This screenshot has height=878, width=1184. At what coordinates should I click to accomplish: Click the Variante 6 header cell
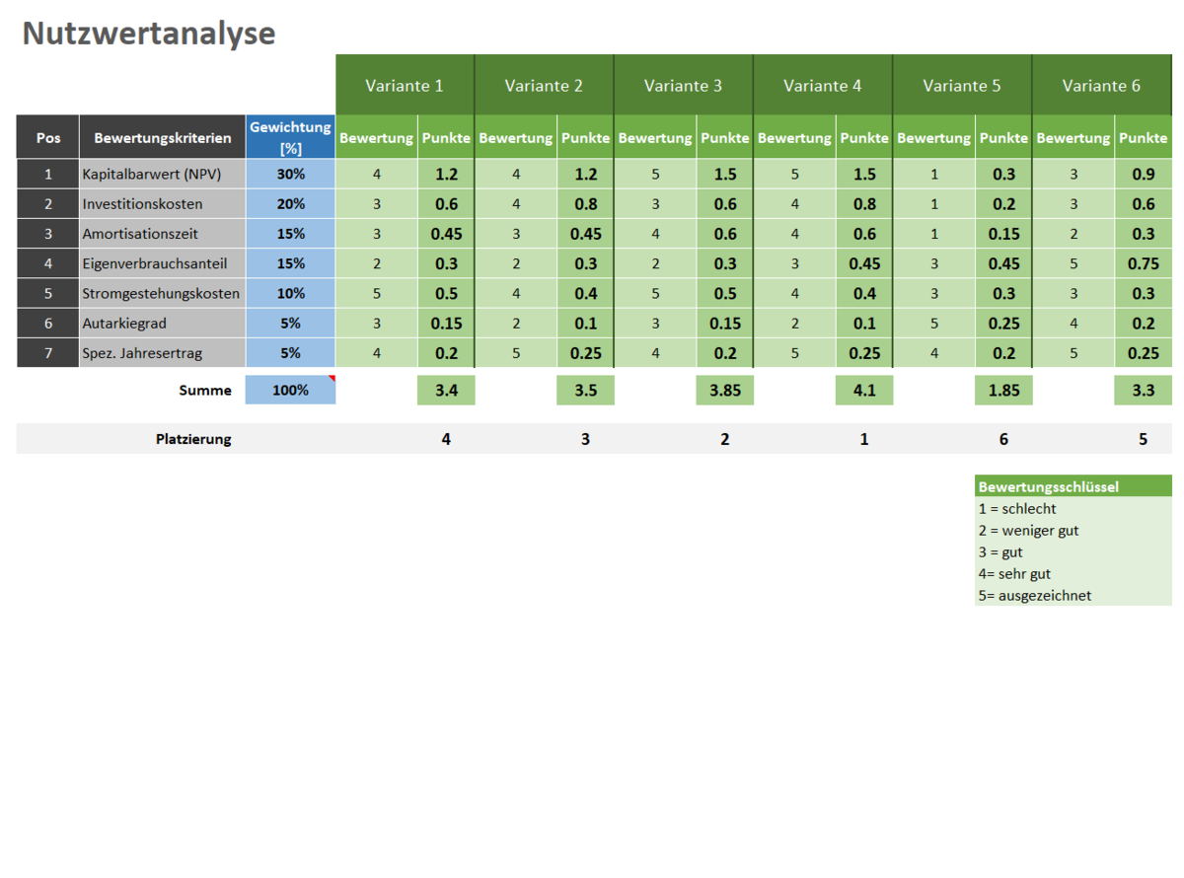1101,85
